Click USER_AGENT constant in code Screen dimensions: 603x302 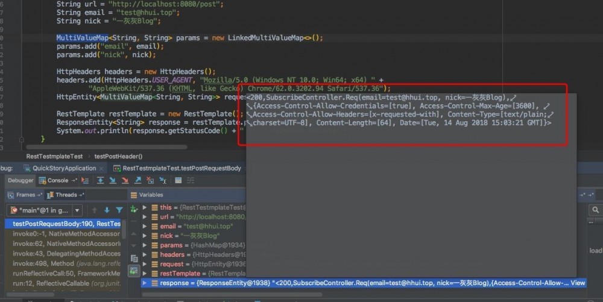pos(172,80)
